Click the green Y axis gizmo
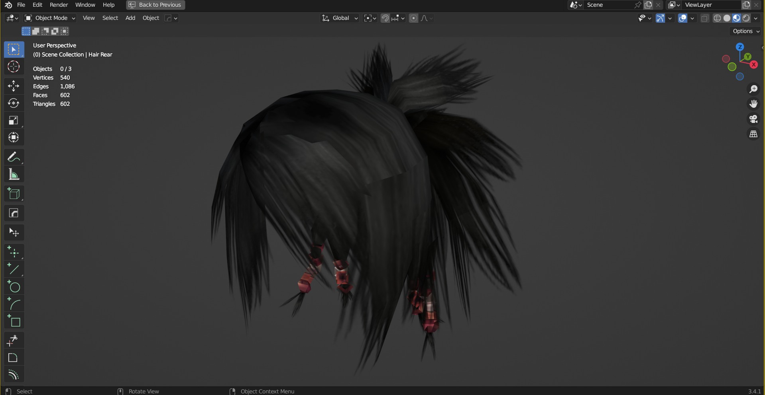Viewport: 765px width, 395px height. pyautogui.click(x=748, y=56)
